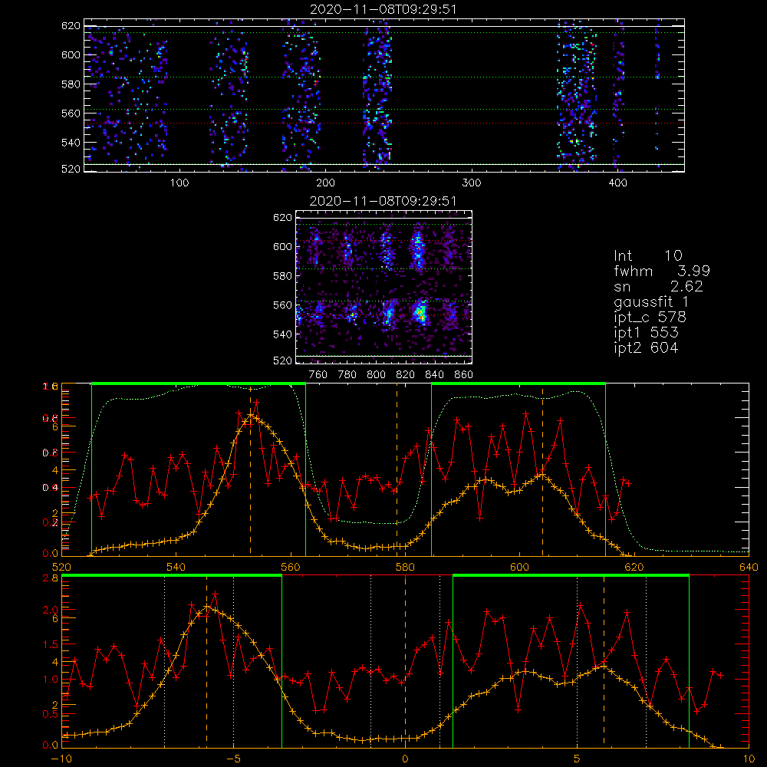Click x-axis label '820' on small image plot

pos(406,375)
